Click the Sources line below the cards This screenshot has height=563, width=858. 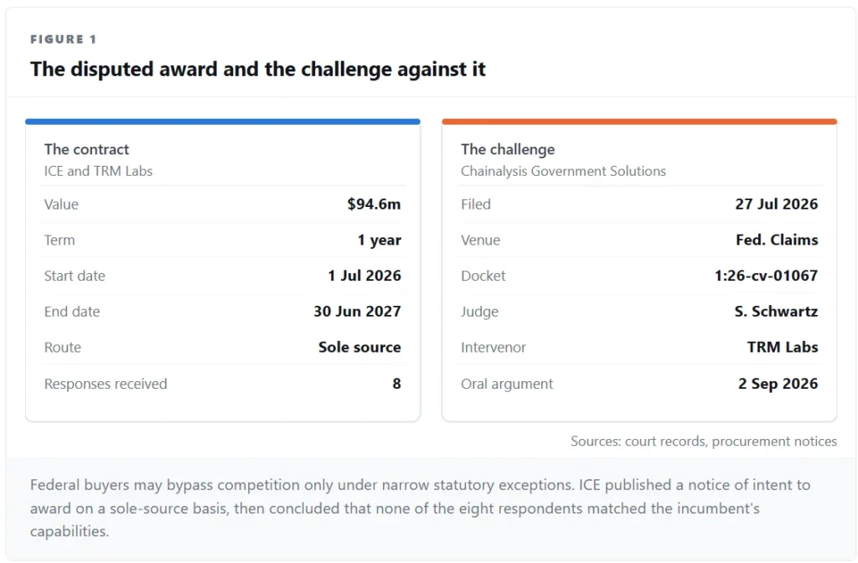(x=704, y=442)
